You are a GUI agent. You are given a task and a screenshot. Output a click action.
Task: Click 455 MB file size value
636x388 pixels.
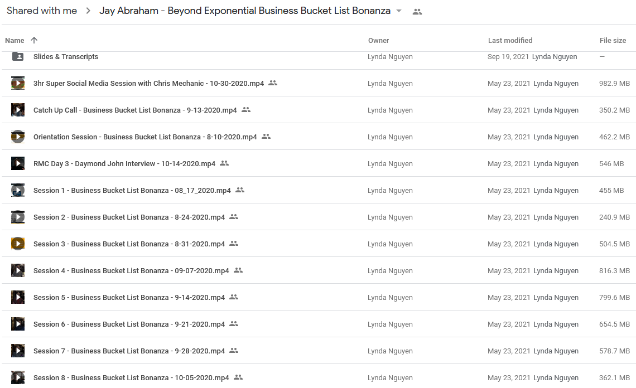pyautogui.click(x=611, y=191)
